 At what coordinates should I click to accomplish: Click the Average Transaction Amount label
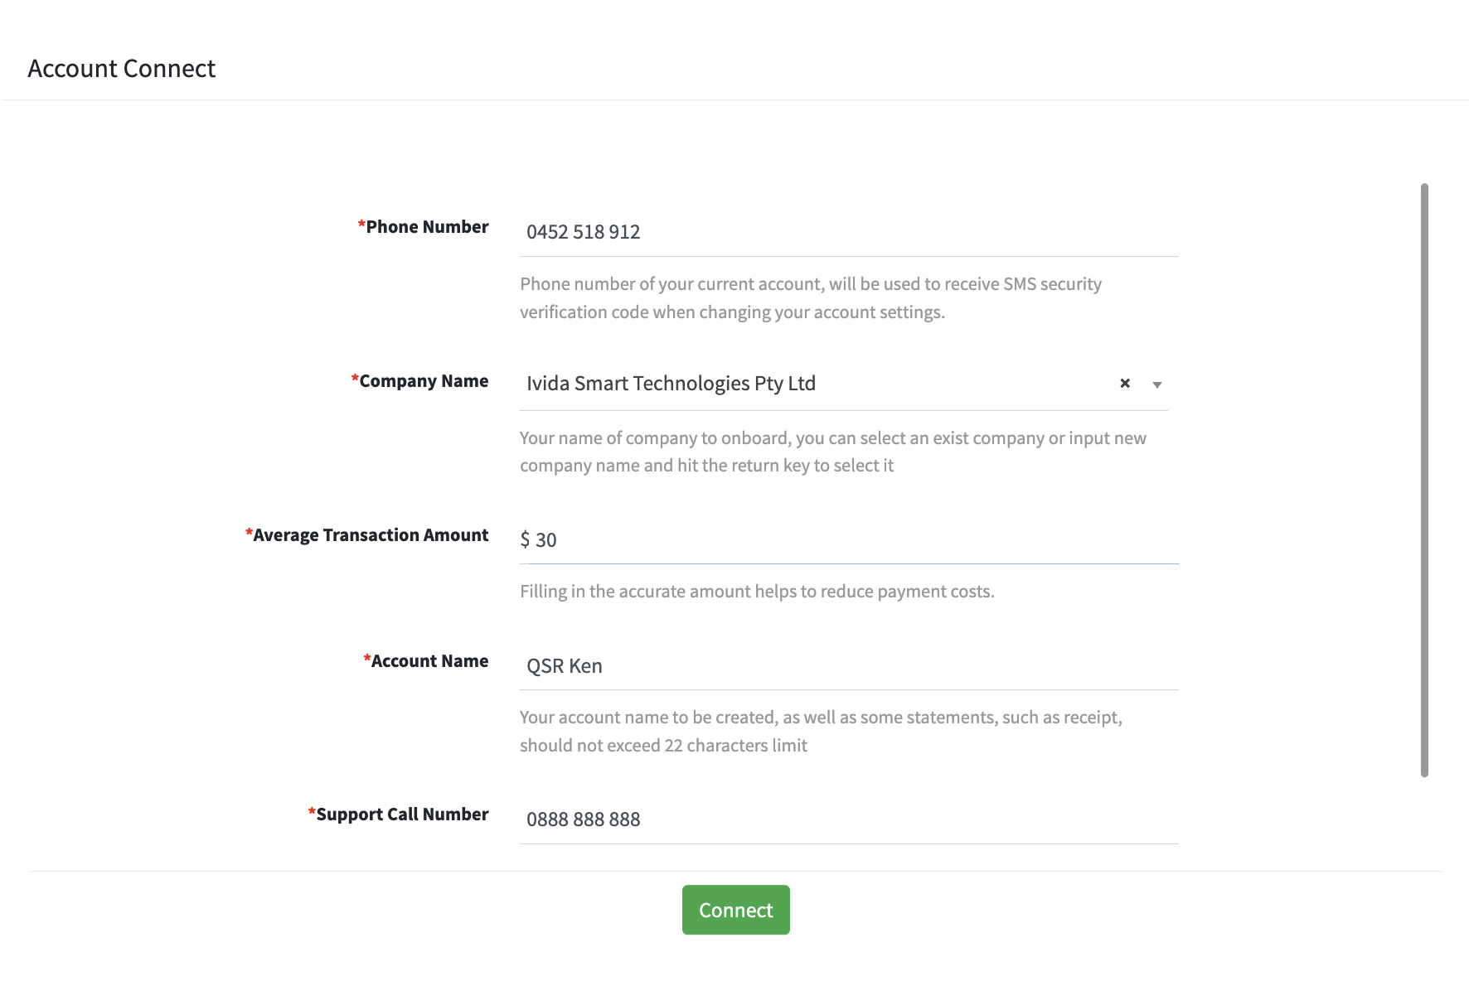coord(370,535)
